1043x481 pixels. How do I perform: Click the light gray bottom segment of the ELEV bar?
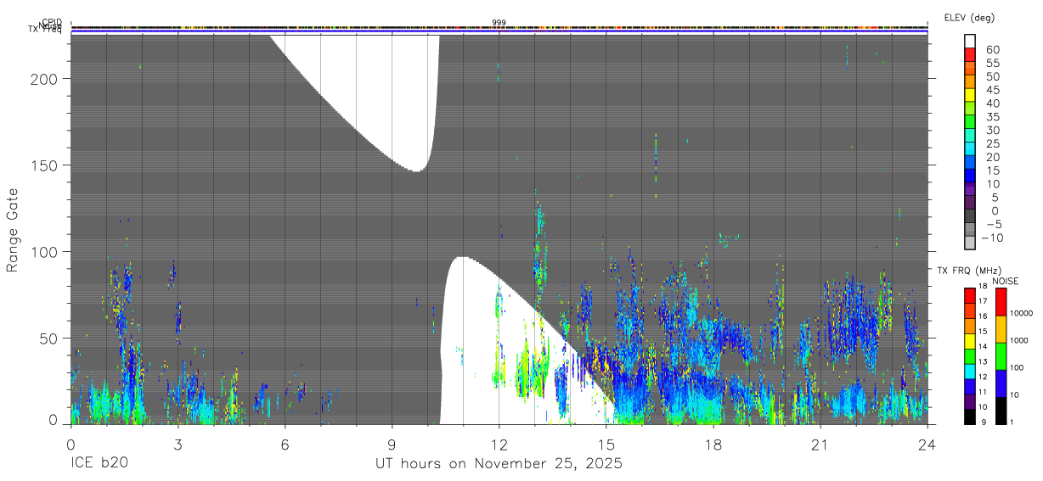pyautogui.click(x=970, y=242)
